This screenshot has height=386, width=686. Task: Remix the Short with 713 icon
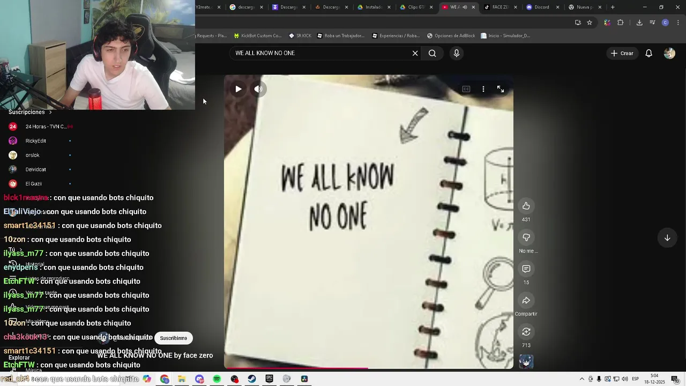click(526, 332)
